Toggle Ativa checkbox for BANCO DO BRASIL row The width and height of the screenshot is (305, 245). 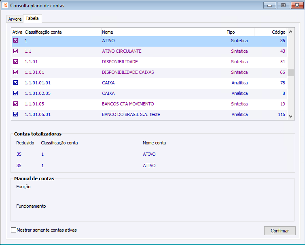coord(15,114)
